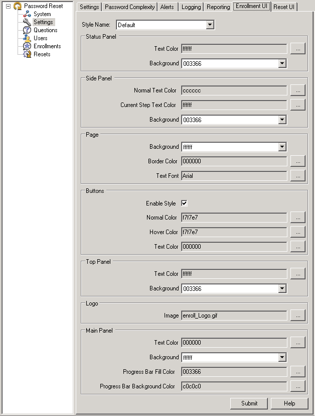This screenshot has width=315, height=416.
Task: Select Users in the tree
Action: click(x=40, y=38)
